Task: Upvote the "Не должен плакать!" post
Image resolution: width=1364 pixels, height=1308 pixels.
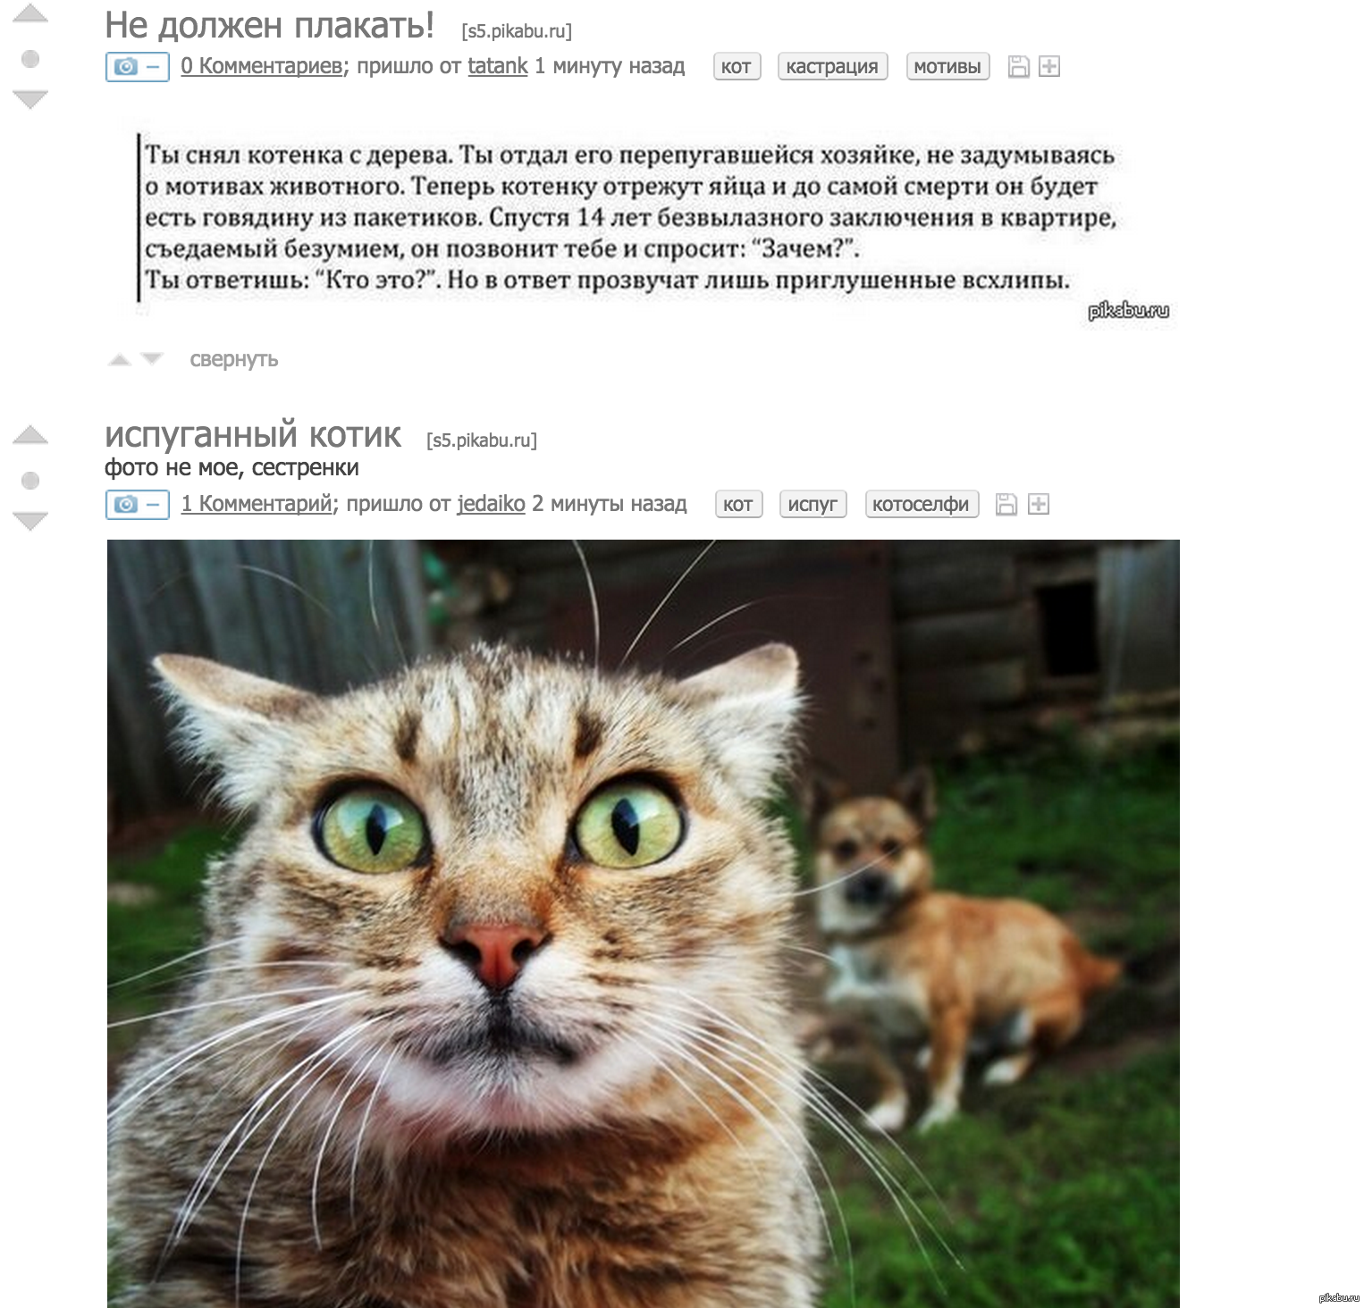Action: tap(30, 13)
